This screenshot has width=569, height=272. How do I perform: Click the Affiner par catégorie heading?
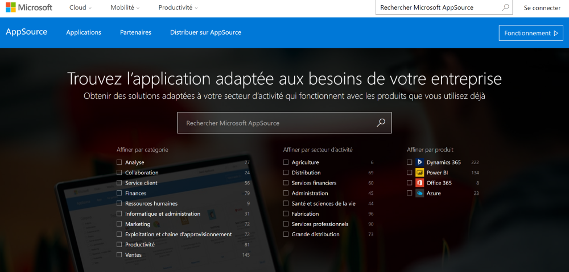point(142,149)
